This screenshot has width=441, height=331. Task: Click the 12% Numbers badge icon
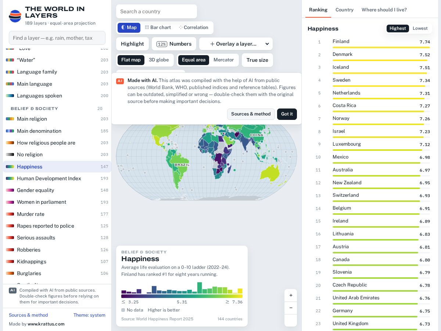click(x=162, y=44)
